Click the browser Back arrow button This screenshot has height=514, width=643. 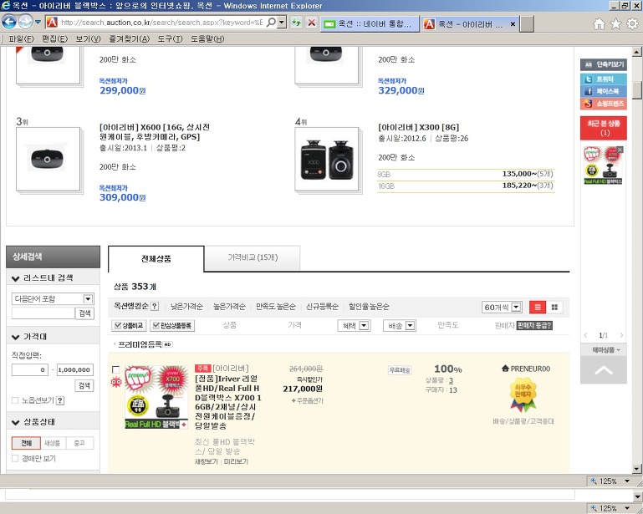click(x=9, y=22)
